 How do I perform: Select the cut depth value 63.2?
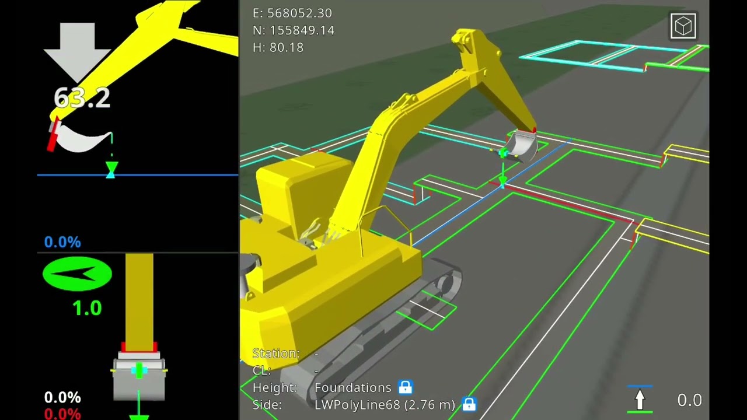pos(82,98)
